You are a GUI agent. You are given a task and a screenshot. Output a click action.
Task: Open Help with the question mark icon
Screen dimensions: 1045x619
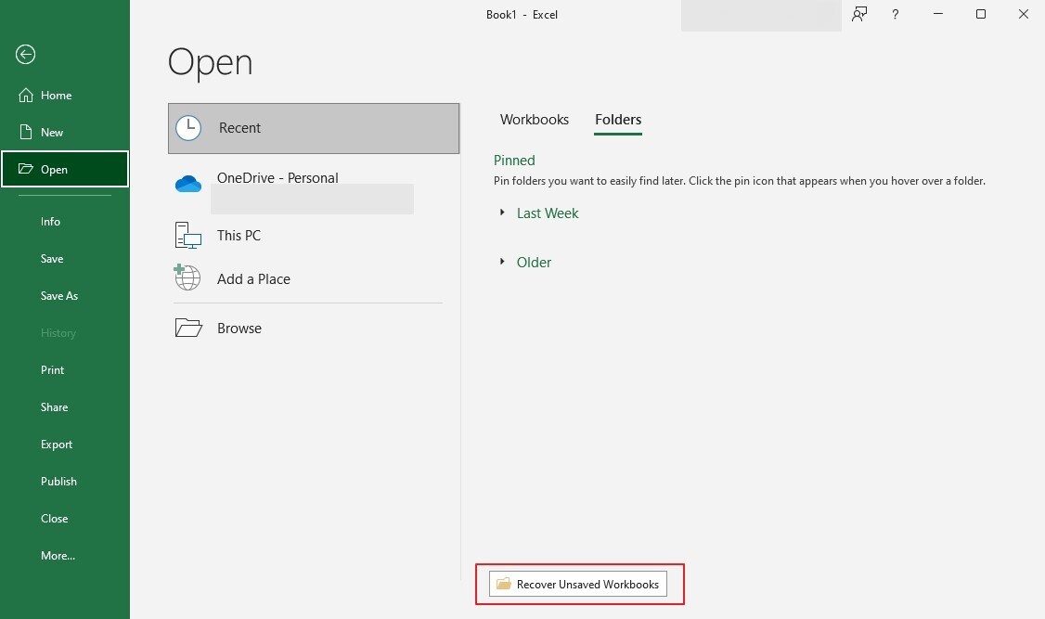895,14
